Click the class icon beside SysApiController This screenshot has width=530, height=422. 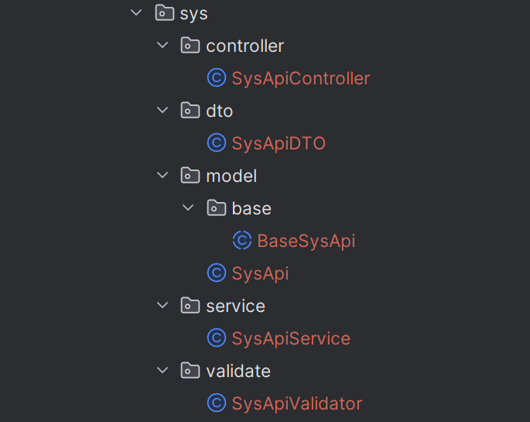(x=217, y=78)
